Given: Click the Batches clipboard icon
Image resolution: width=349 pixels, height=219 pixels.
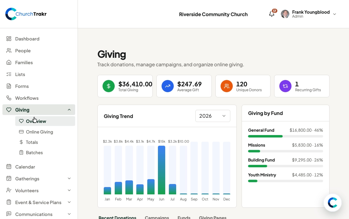Looking at the screenshot, I should (x=21, y=152).
